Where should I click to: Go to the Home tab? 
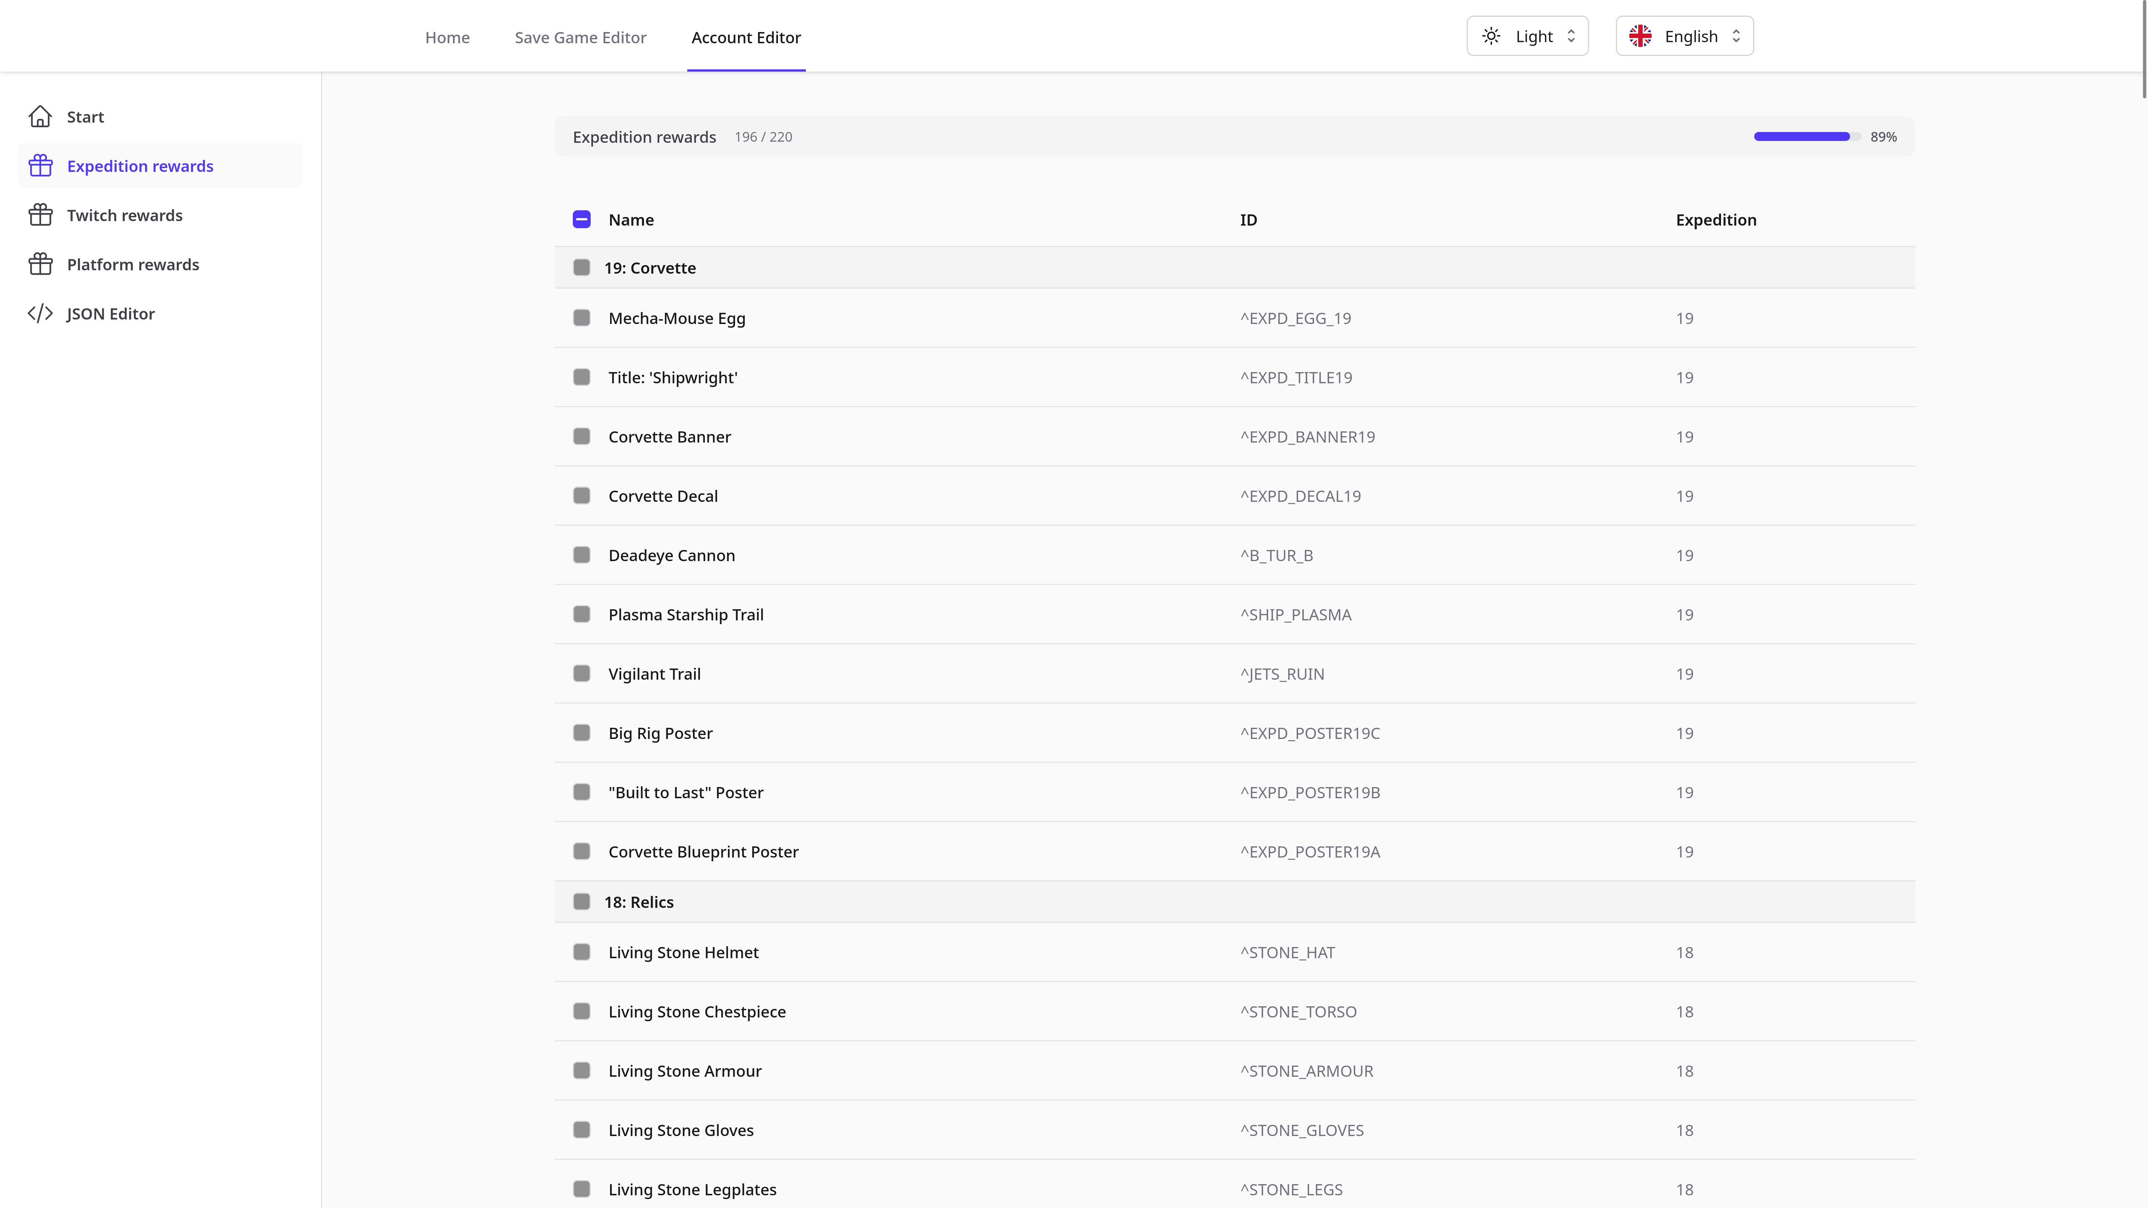447,38
